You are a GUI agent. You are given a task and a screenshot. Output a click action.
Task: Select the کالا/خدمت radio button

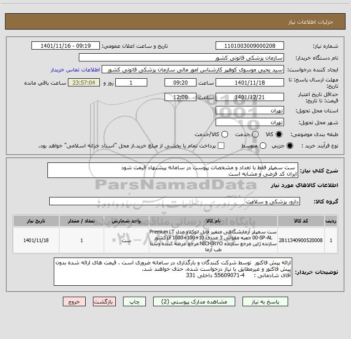coord(225,134)
